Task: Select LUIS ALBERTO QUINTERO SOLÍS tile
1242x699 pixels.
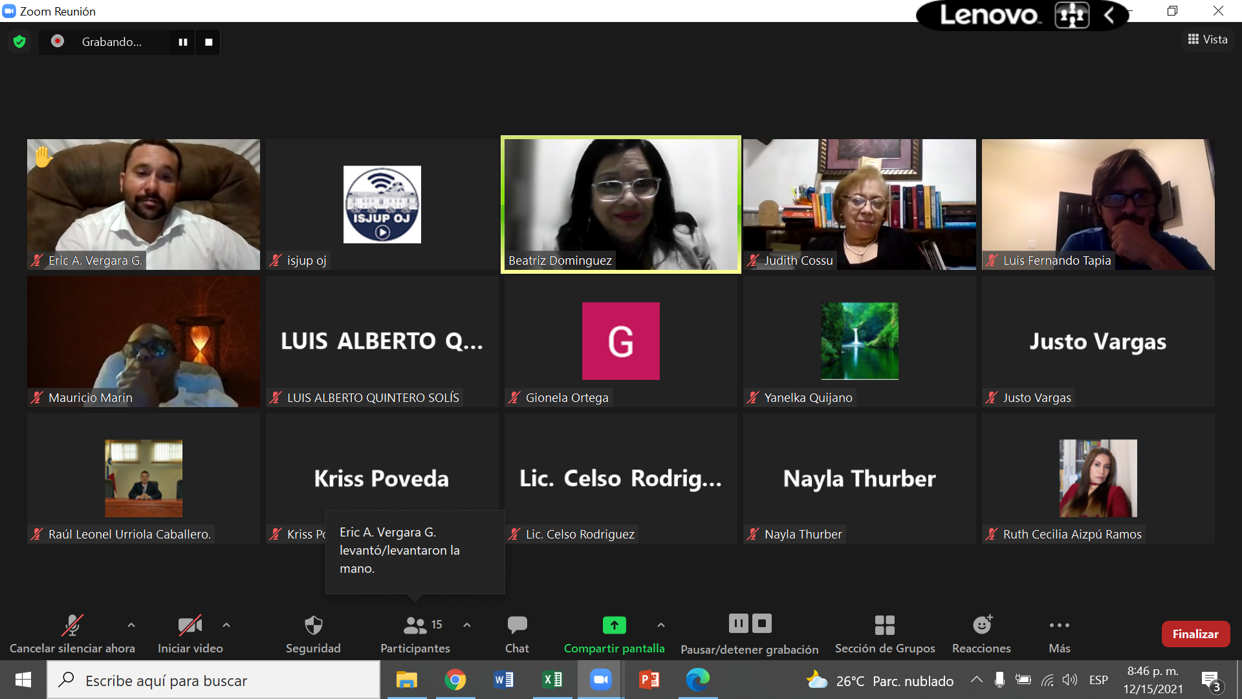Action: pyautogui.click(x=382, y=342)
